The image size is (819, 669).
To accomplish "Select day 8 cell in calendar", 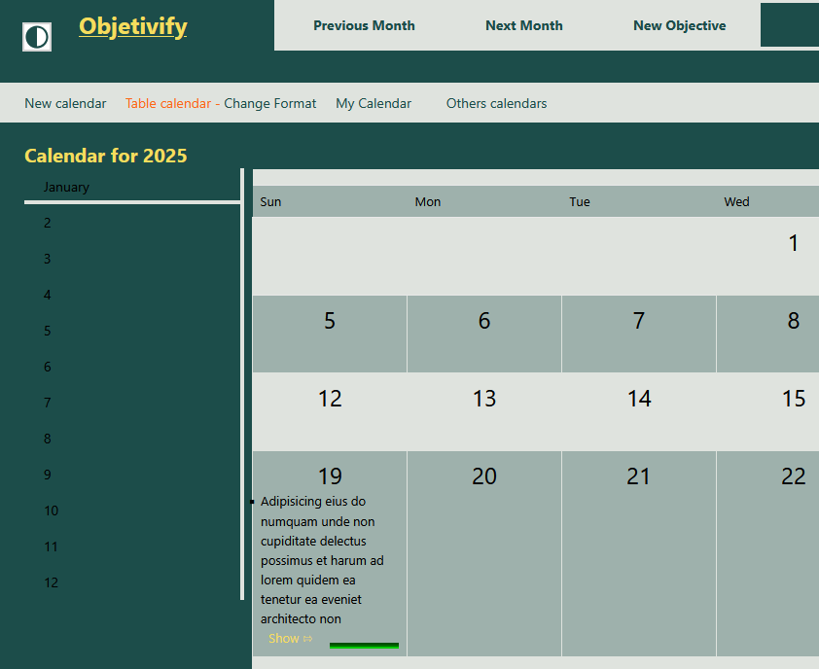I will click(x=767, y=334).
